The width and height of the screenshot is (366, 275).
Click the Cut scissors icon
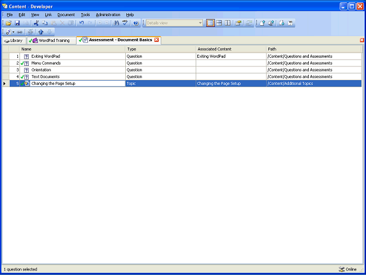(x=36, y=23)
